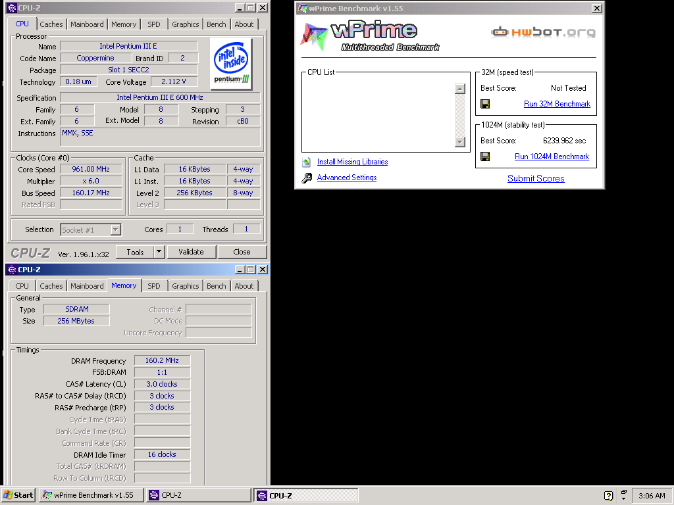Open Advanced Settings link

pyautogui.click(x=346, y=178)
